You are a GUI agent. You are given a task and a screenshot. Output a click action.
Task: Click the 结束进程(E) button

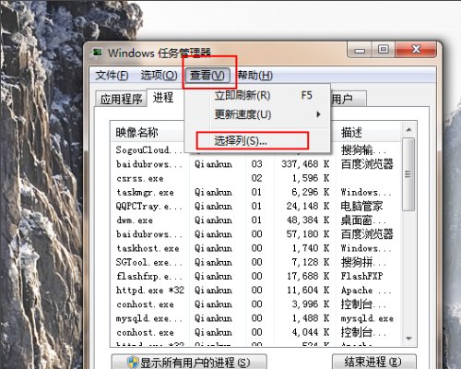374,362
